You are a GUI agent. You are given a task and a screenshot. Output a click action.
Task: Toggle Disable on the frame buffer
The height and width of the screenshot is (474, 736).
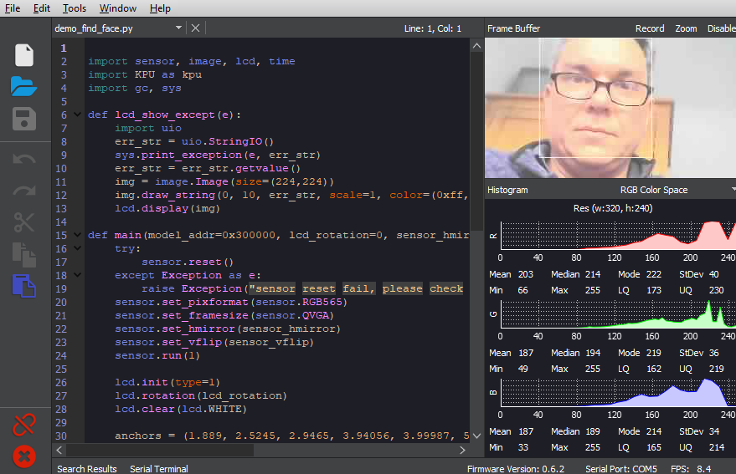(x=721, y=28)
